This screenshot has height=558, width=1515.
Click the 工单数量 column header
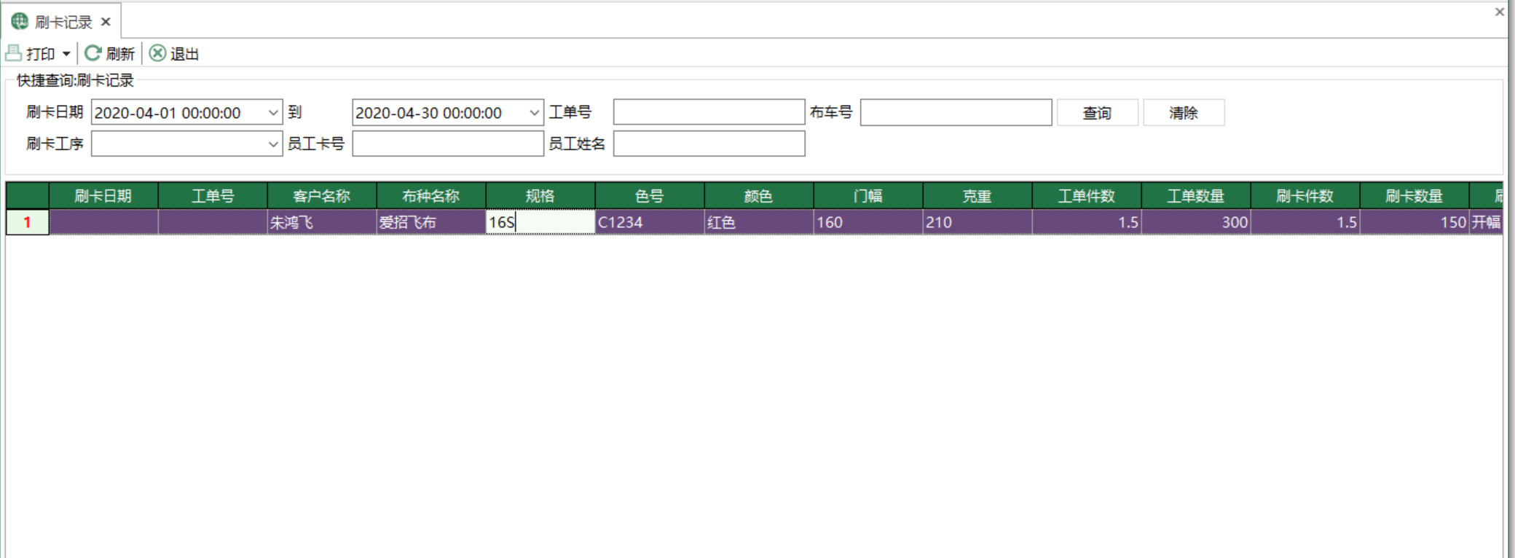click(1196, 196)
